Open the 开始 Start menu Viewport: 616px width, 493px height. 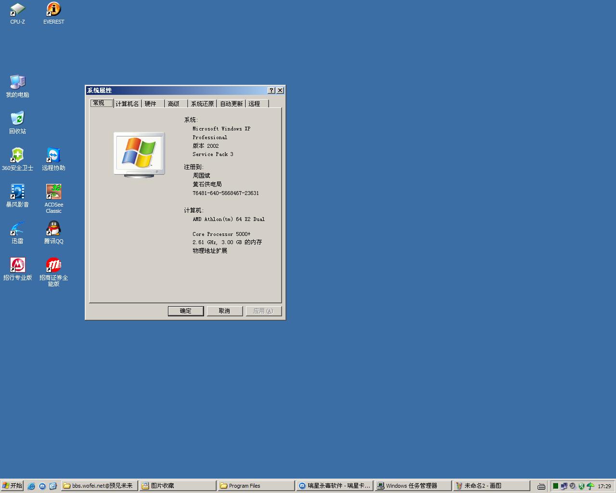click(x=12, y=486)
